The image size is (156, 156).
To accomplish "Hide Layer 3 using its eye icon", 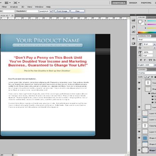I will point(139,131).
